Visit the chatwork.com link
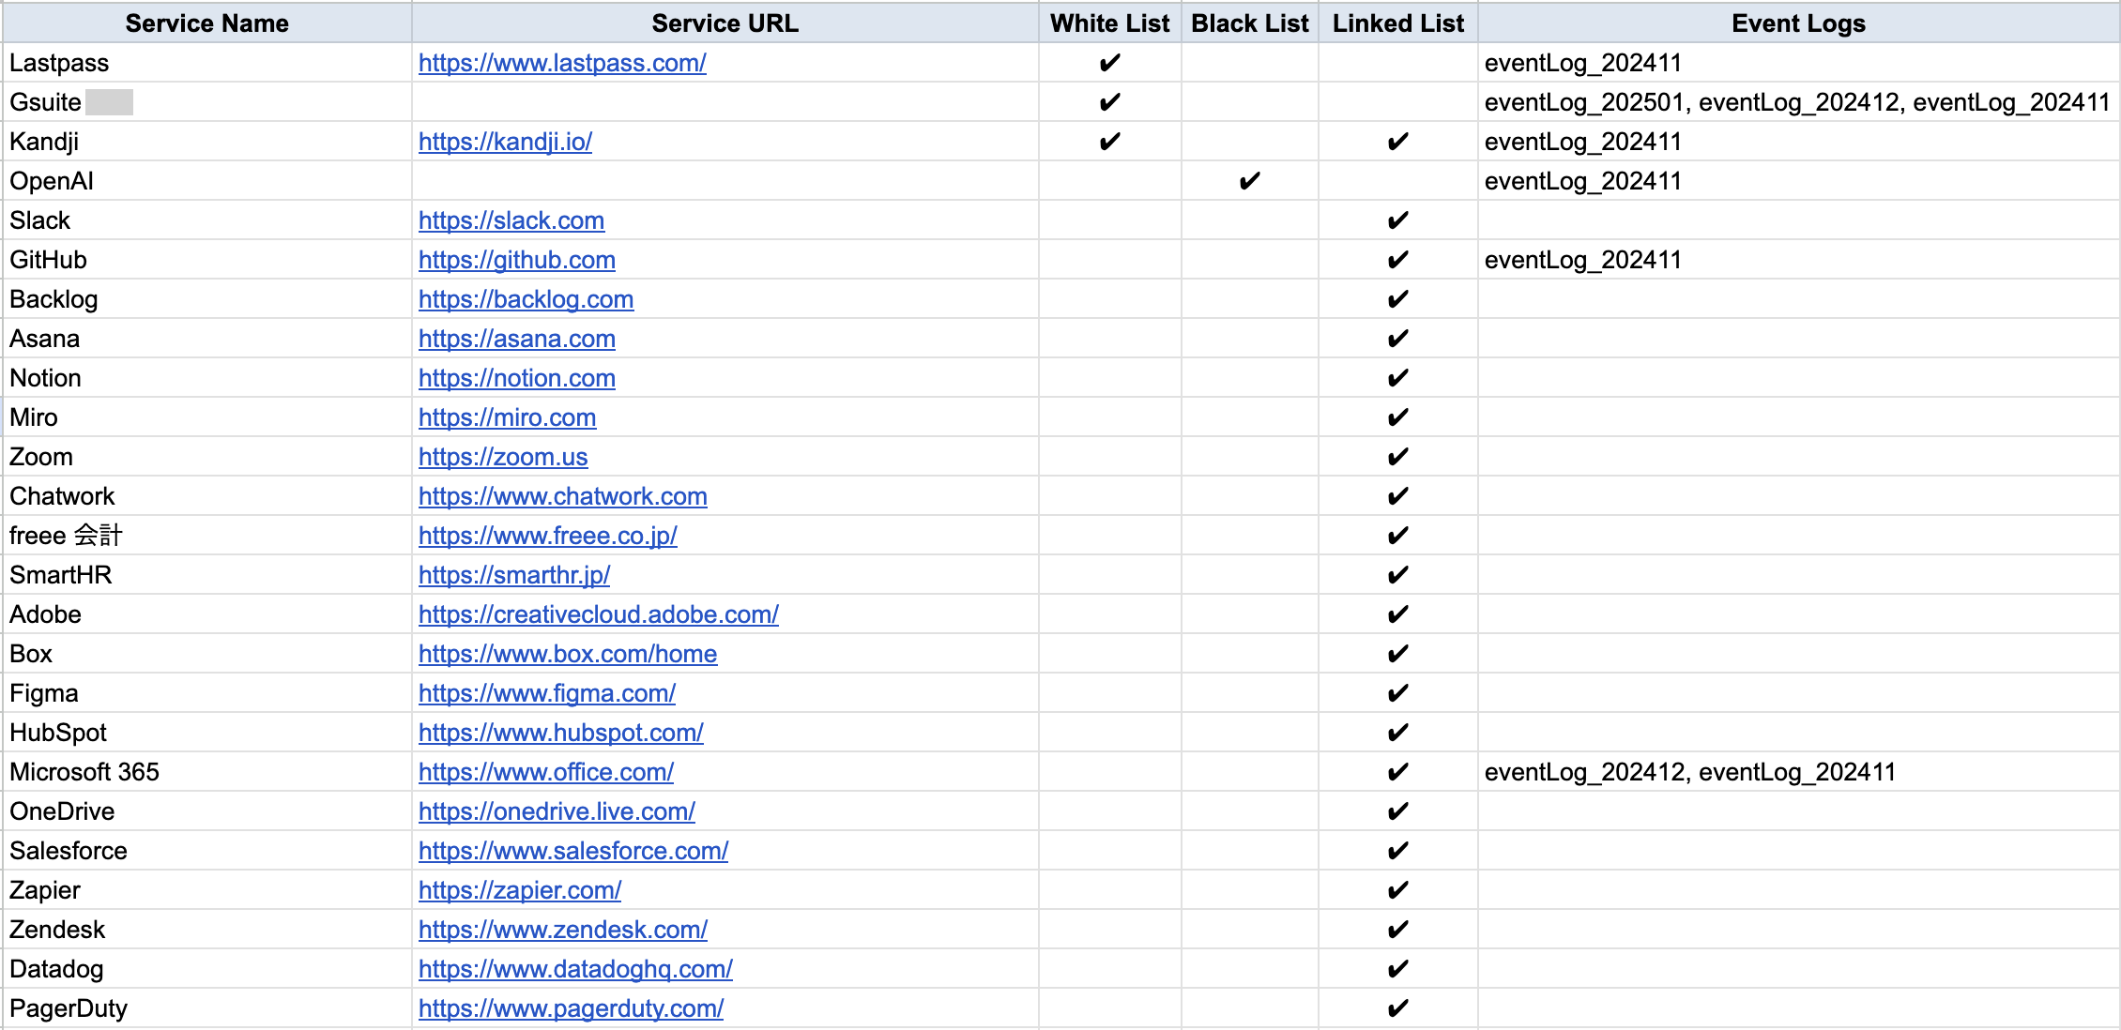This screenshot has height=1030, width=2121. 563,496
